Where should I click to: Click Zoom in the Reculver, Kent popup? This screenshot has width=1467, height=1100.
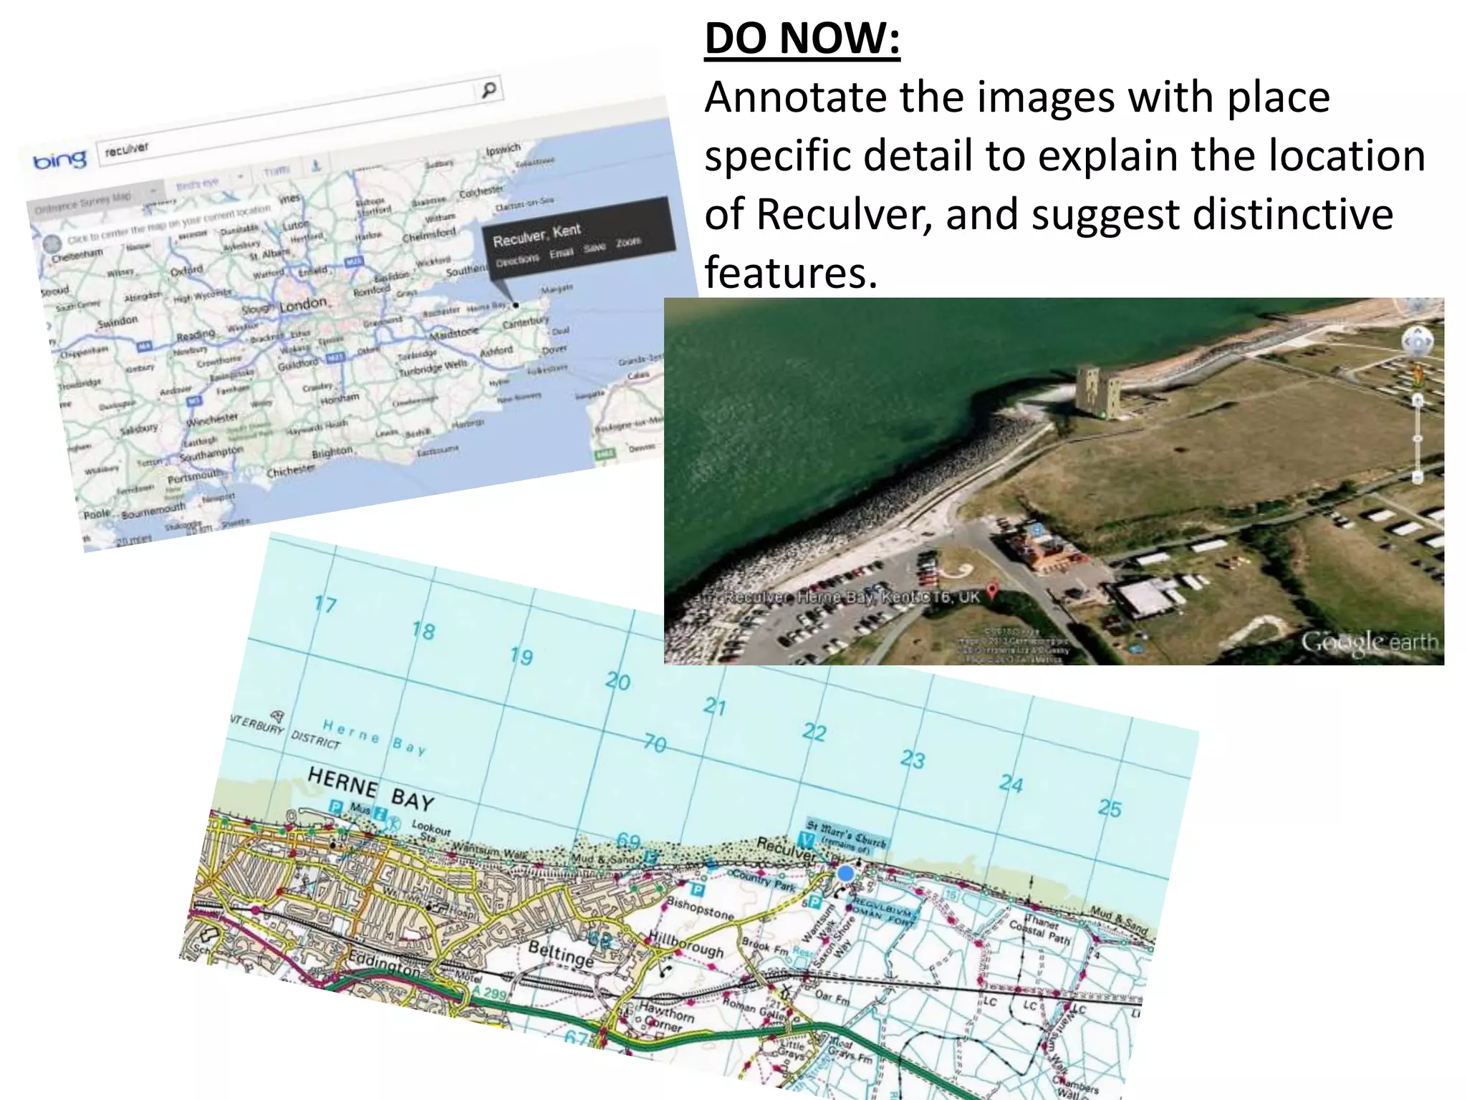click(628, 243)
